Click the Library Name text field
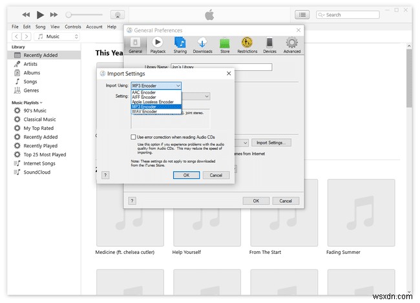420x303 pixels. pyautogui.click(x=222, y=67)
